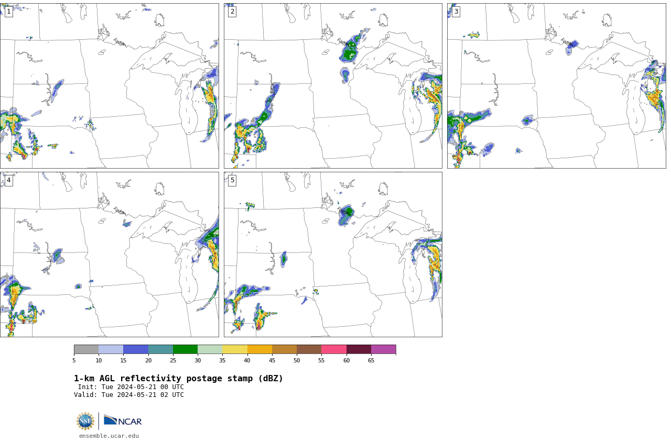Screen dimensions: 671x442
Task: Click the blue 15-20 dBZ swatch
Action: click(x=136, y=349)
